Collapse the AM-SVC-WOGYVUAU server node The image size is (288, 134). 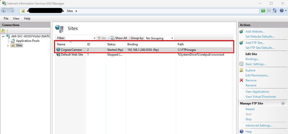[x=3, y=36]
